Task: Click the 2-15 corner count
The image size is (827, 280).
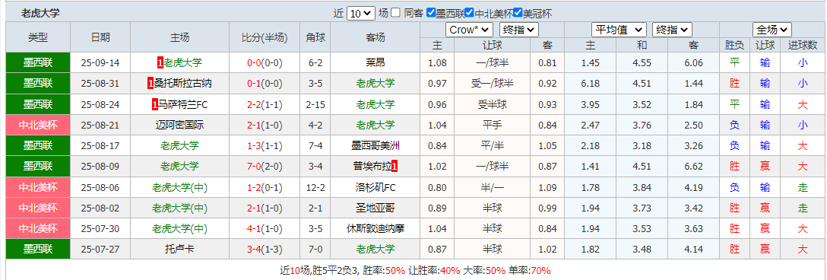Action: pos(315,104)
